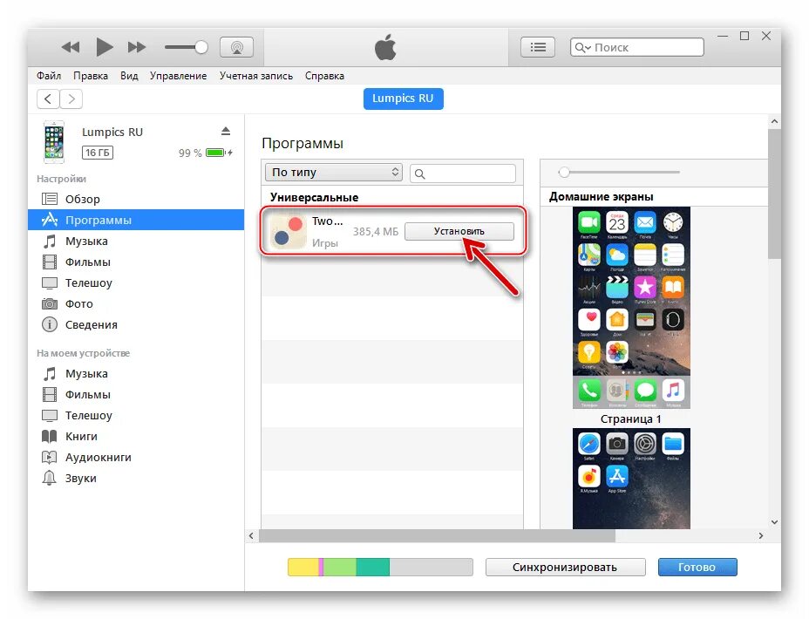Click the 385,4 МБ size text
The width and height of the screenshot is (809, 619).
[376, 232]
